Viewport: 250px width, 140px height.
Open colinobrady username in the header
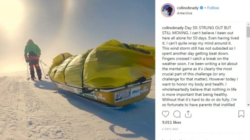tap(187, 8)
